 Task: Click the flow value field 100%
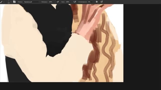click(68, 2)
